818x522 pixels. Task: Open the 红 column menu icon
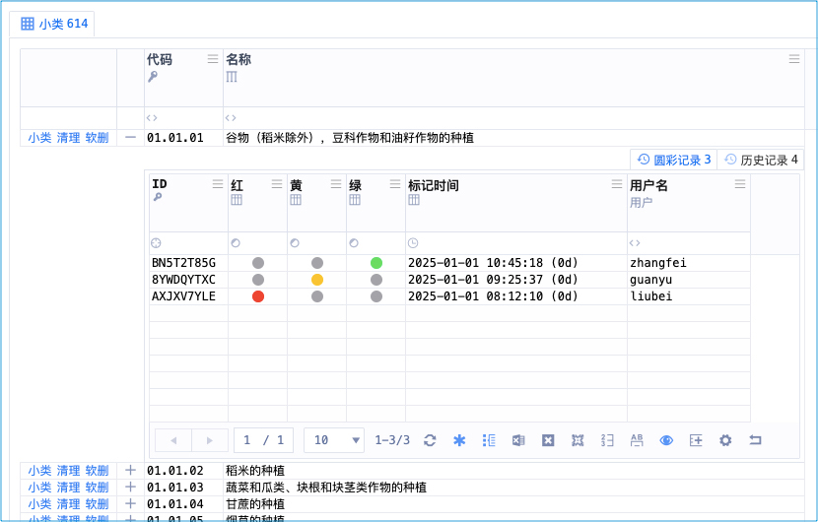pos(277,183)
